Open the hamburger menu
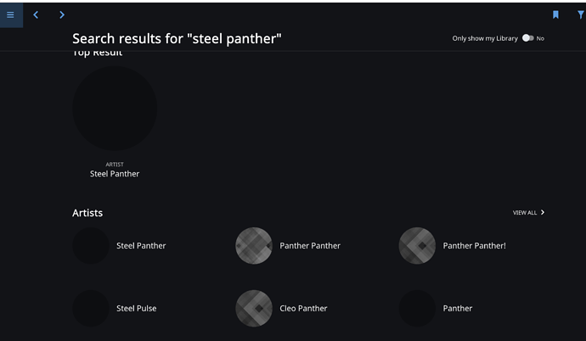 click(10, 15)
